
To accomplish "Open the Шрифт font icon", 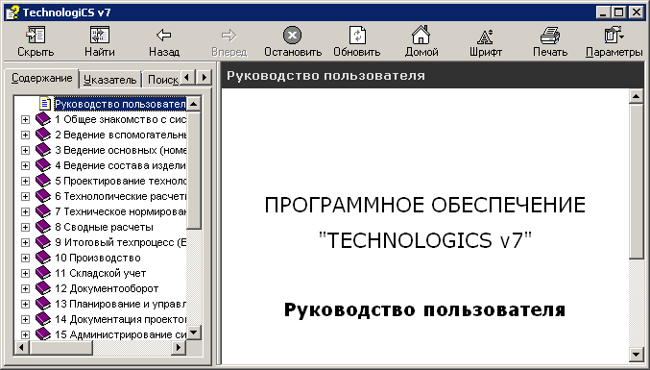I will [x=485, y=37].
